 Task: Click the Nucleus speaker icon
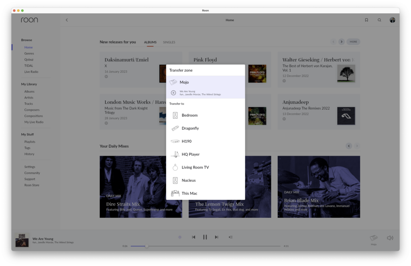click(175, 180)
